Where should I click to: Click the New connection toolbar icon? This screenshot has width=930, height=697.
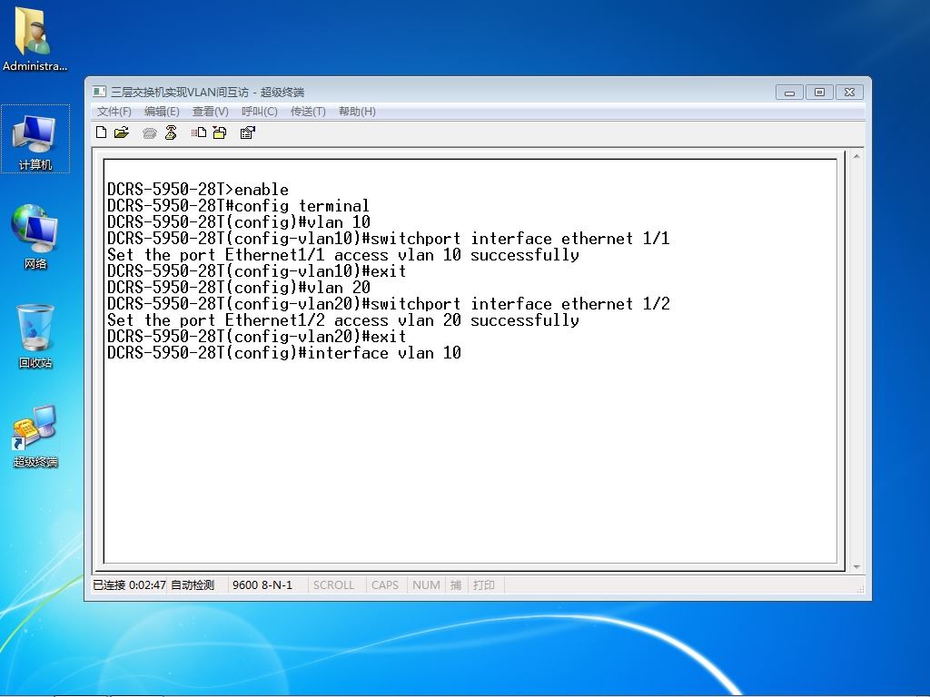(x=102, y=133)
